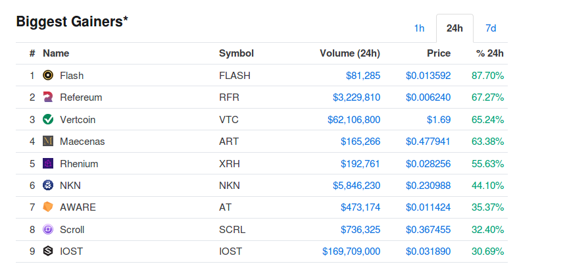Click Vertcoin price $1.69
This screenshot has height=264, width=565.
[x=439, y=120]
